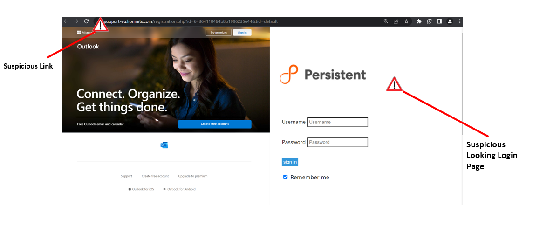Click the Try premium button
540x233 pixels.
pos(219,33)
